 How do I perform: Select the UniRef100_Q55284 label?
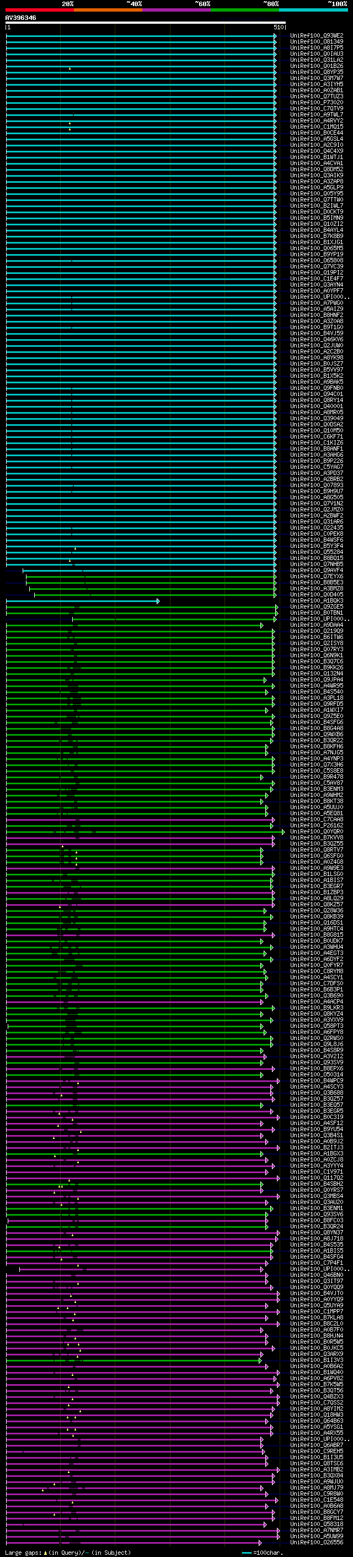(317, 552)
